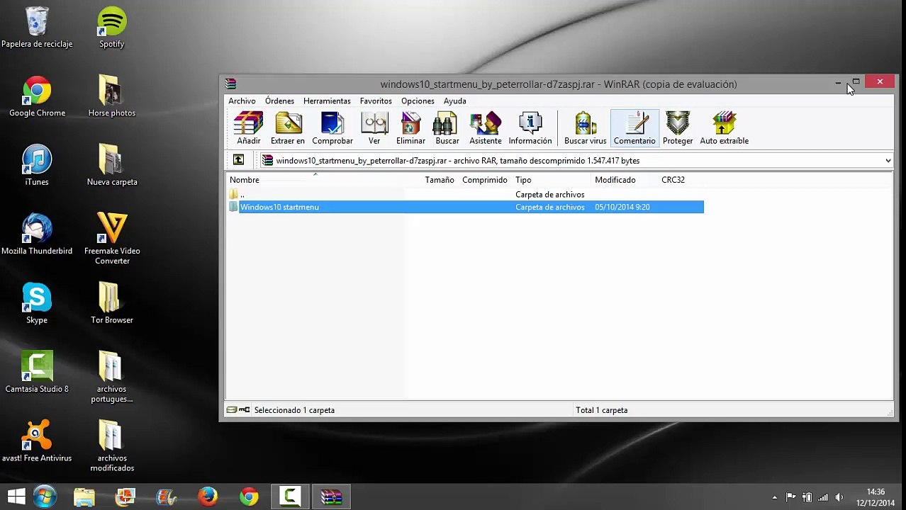Open File Explorer from the taskbar
Image resolution: width=906 pixels, height=510 pixels.
(x=84, y=497)
